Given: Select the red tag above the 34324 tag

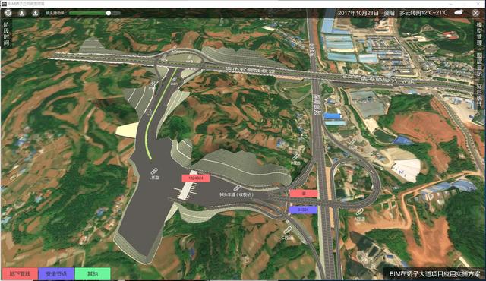Looking at the screenshot, I should click(304, 194).
